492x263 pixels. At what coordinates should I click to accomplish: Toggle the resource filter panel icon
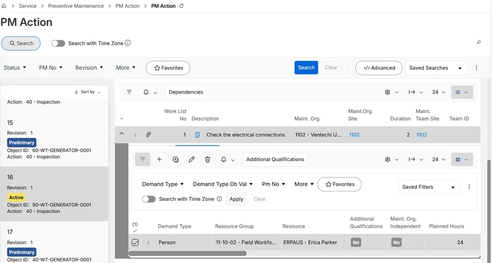tap(143, 160)
